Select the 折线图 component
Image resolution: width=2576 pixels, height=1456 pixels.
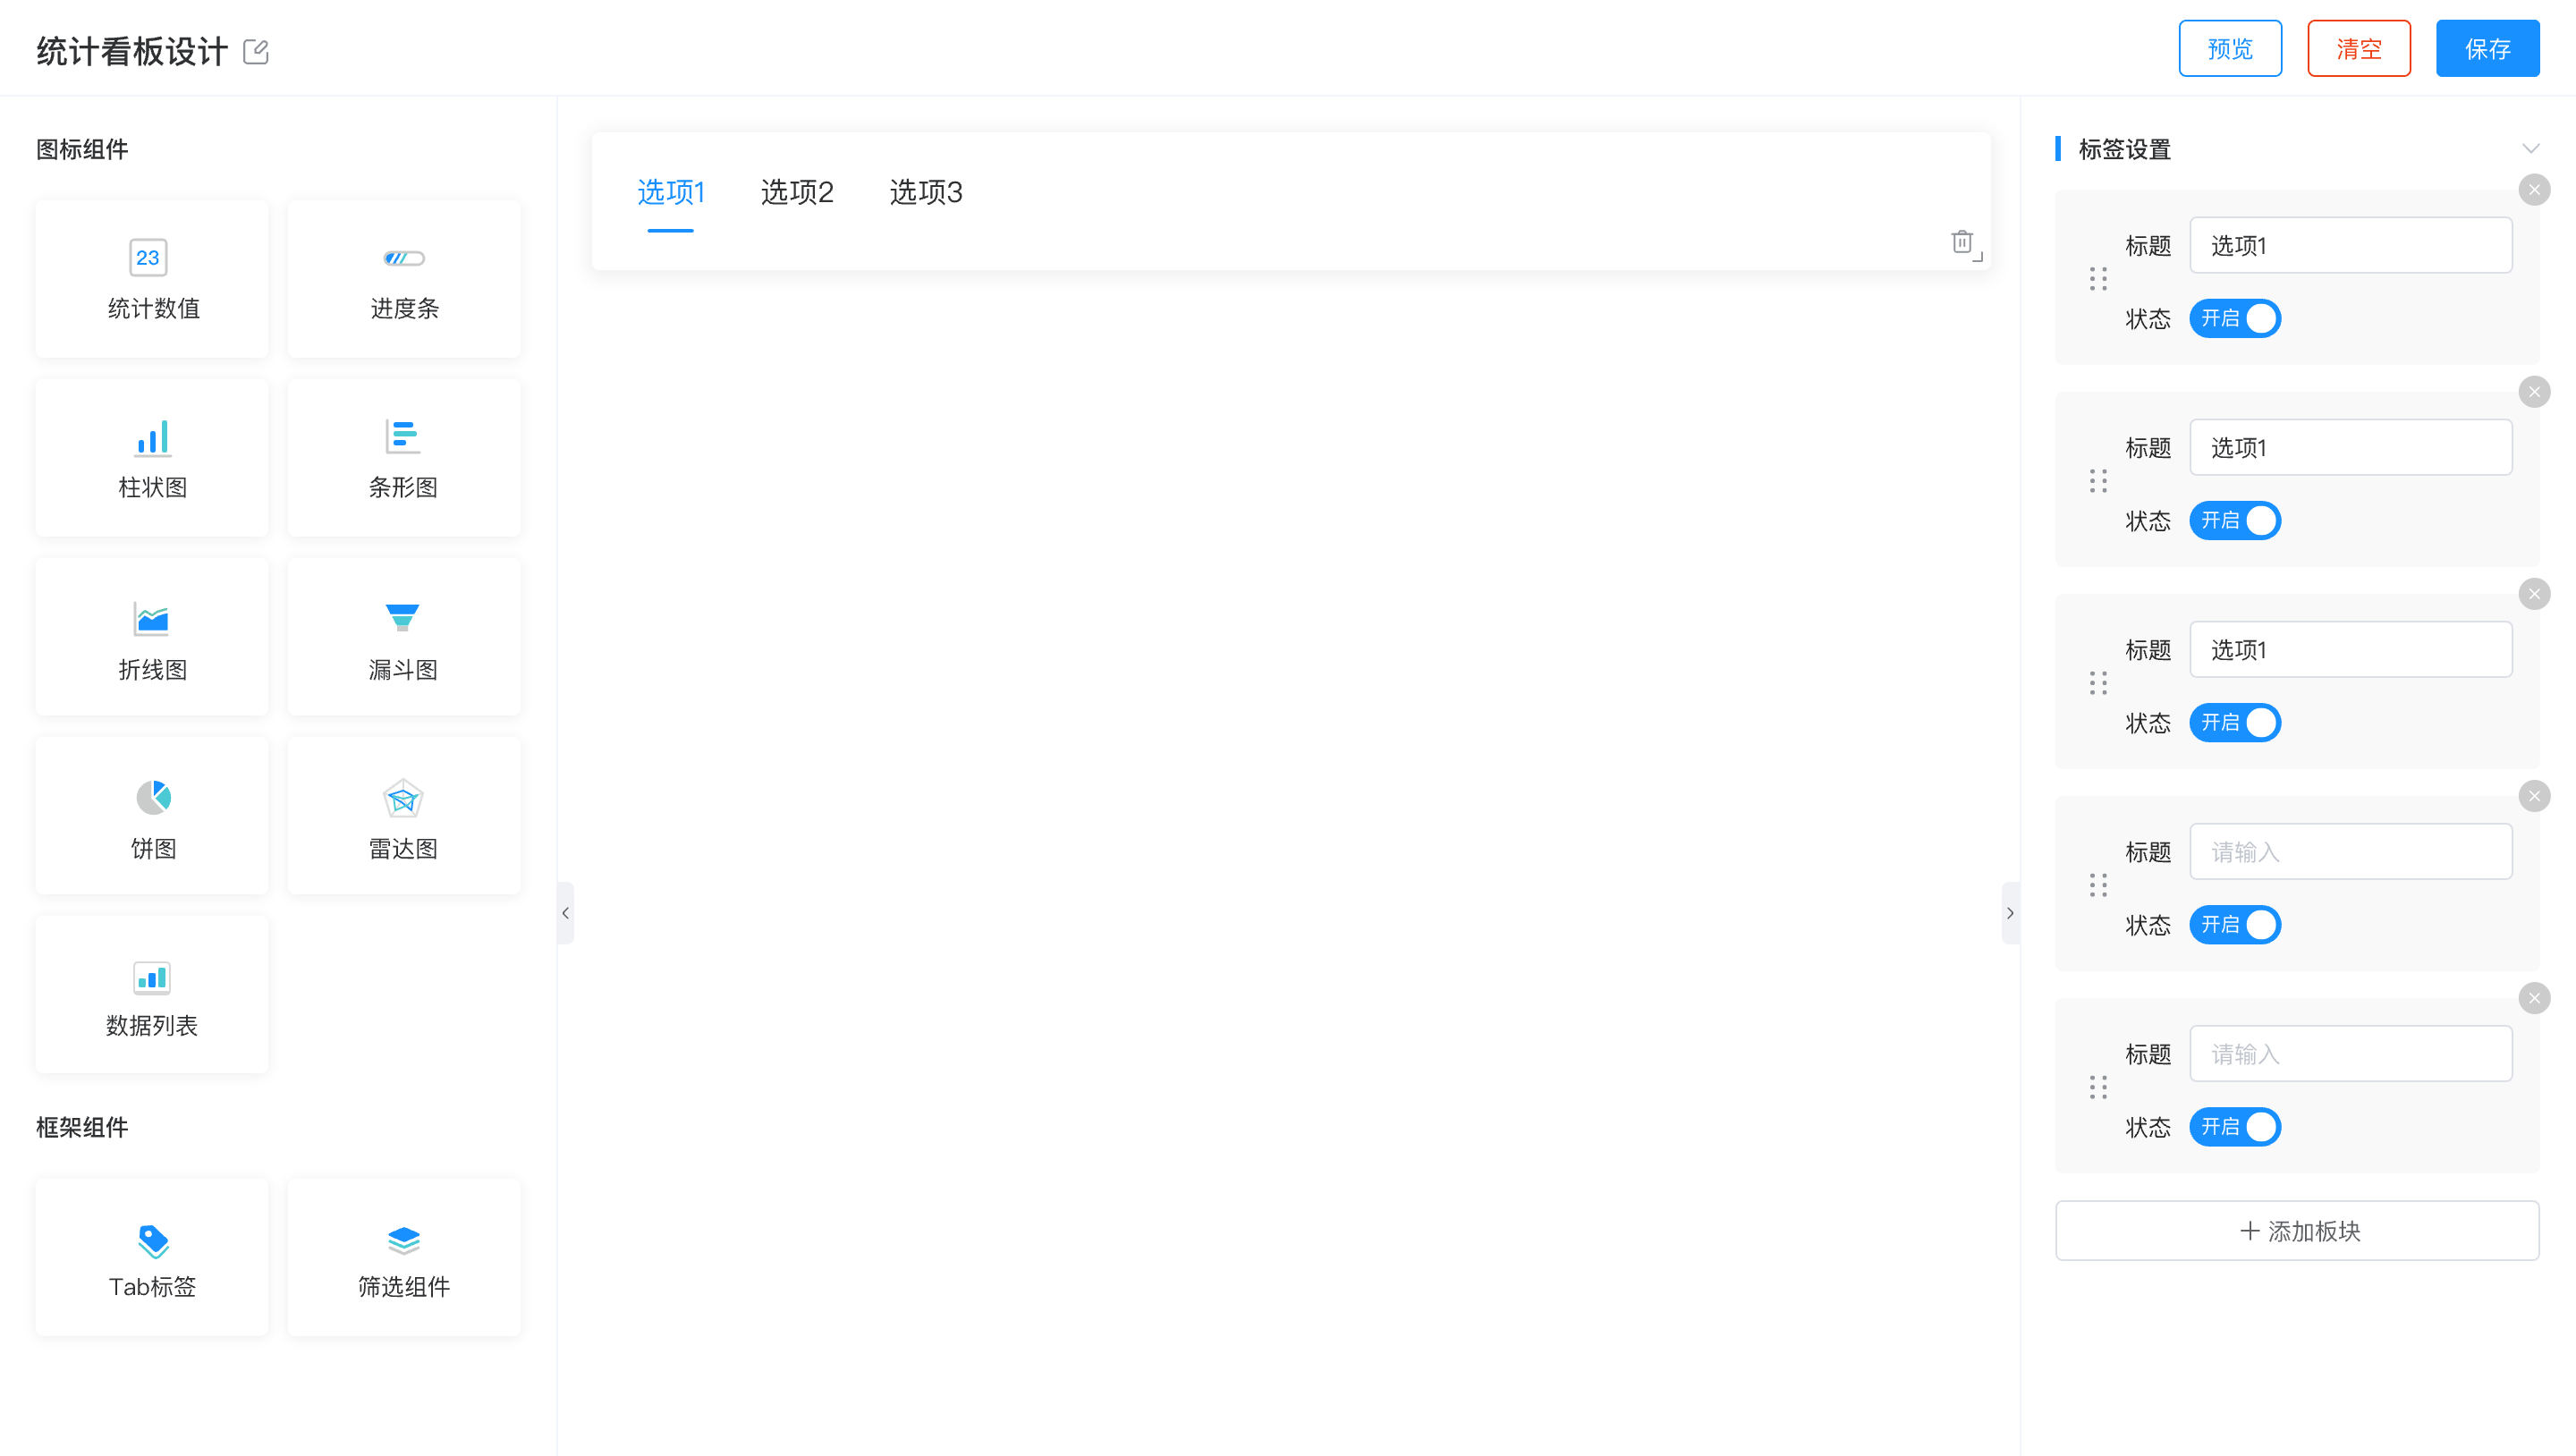(151, 636)
